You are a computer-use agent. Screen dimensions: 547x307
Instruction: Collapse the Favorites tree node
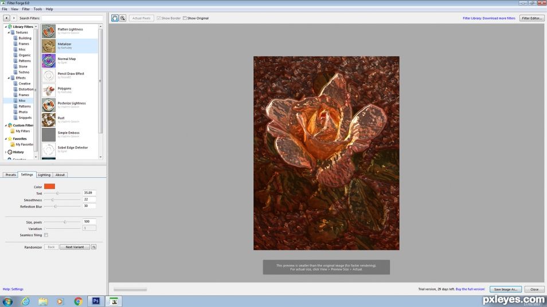click(x=6, y=139)
